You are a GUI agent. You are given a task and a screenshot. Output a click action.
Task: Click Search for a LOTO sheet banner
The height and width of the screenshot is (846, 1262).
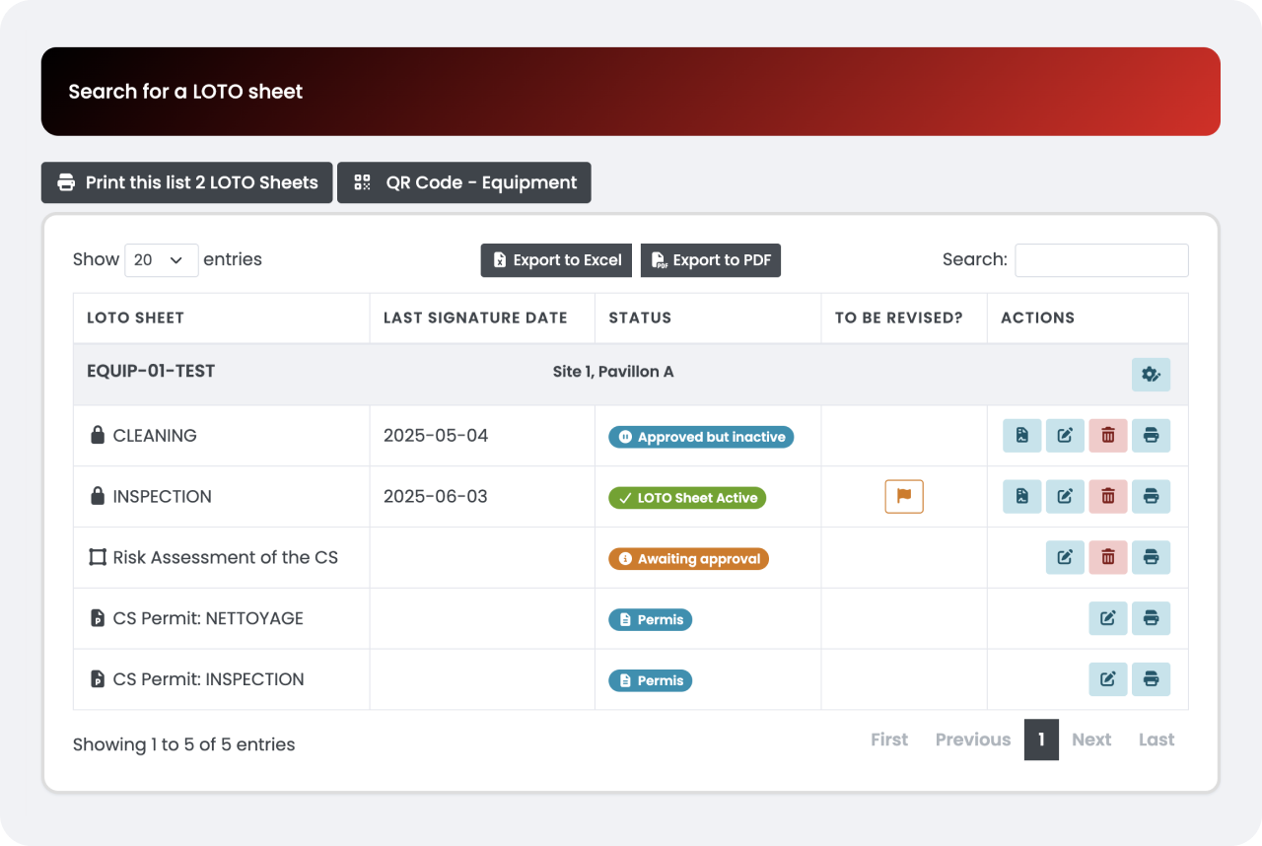631,92
